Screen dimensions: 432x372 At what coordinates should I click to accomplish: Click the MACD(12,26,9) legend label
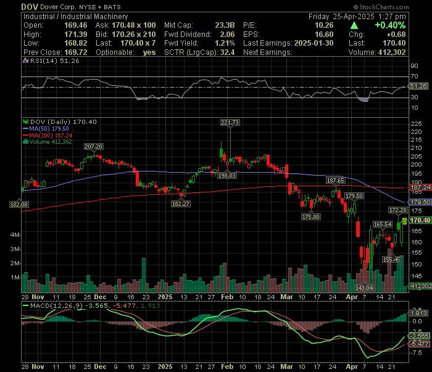pyautogui.click(x=57, y=305)
